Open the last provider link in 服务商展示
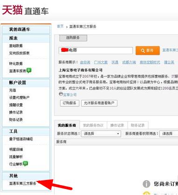The width and height of the screenshot is (178, 195). pos(169,62)
